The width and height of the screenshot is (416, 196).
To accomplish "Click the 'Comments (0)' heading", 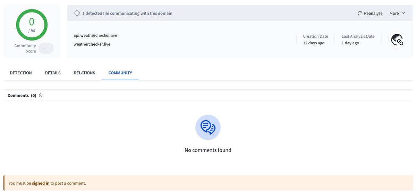I will click(22, 95).
